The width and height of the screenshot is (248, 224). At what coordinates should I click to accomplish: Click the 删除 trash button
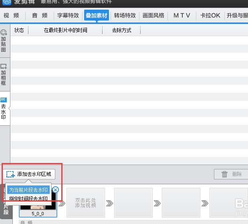(x=231, y=174)
